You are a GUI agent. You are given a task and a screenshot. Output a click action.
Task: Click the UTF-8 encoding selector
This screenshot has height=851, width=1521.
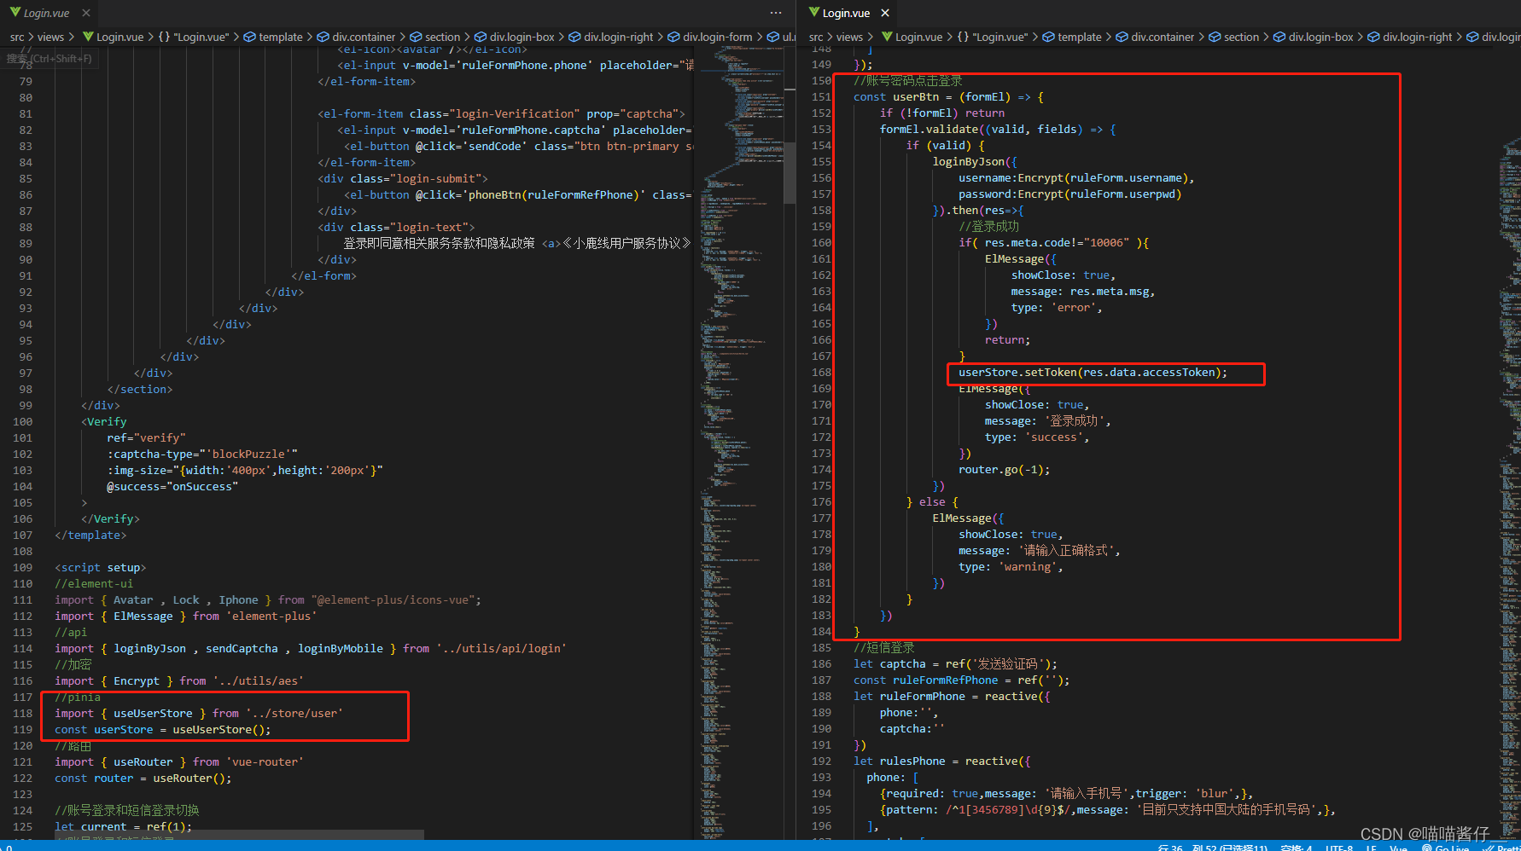pyautogui.click(x=1338, y=848)
